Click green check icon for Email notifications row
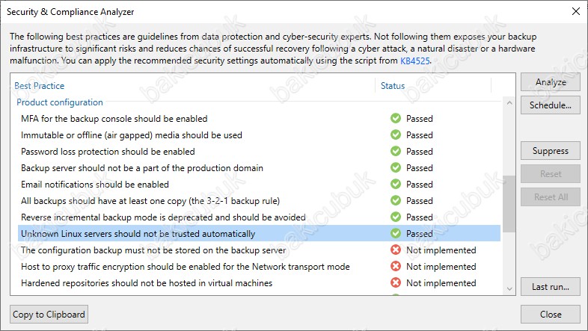Viewport: 588px width, 331px height. (396, 185)
